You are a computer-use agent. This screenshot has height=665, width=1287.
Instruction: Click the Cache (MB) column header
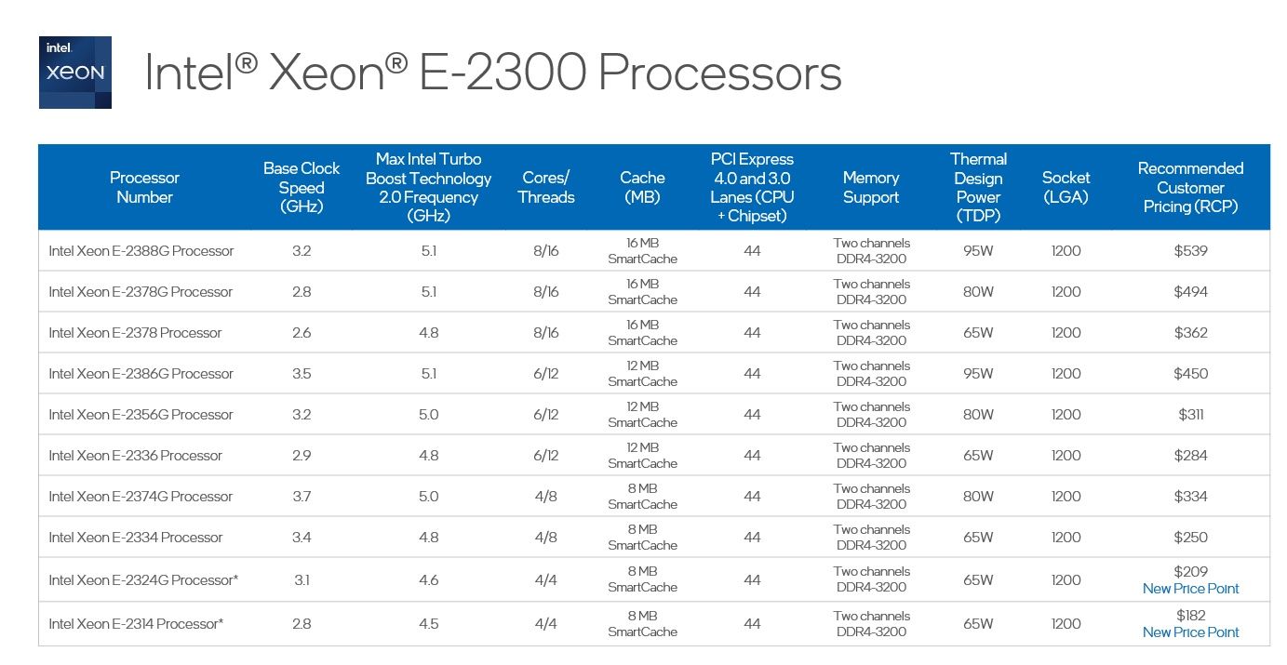tap(642, 187)
